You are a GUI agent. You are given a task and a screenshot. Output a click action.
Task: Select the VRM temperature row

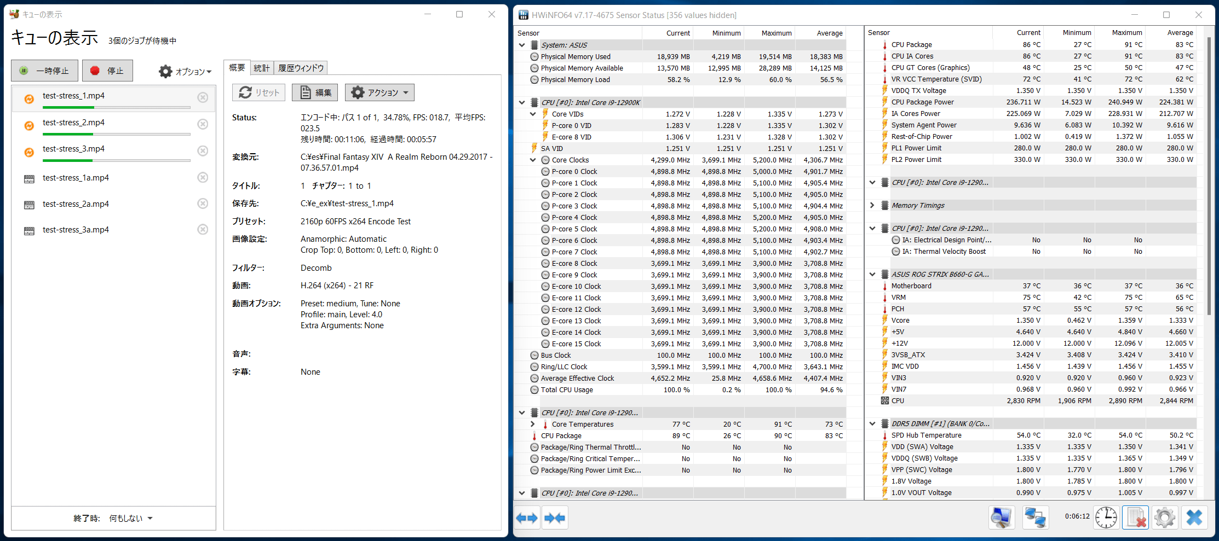(1032, 297)
